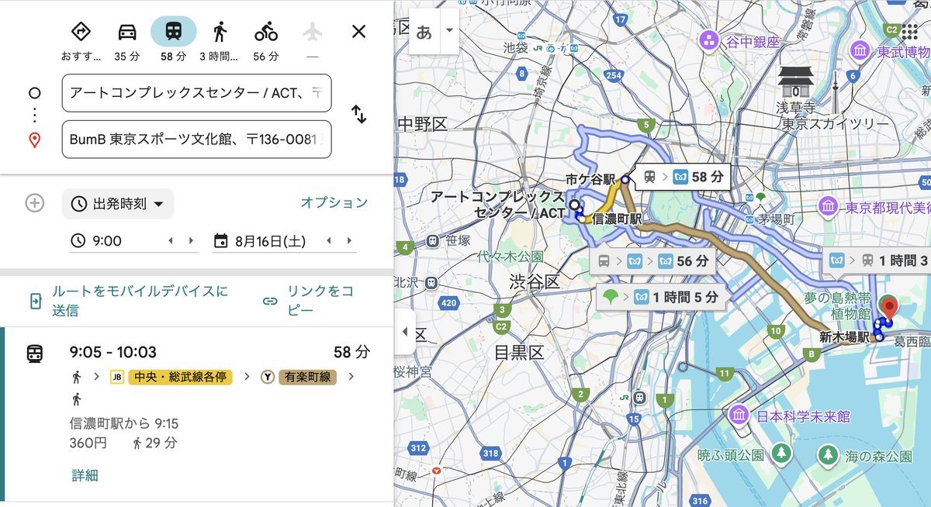Click the 58 分 route label on map
The width and height of the screenshot is (931, 507).
click(x=682, y=177)
